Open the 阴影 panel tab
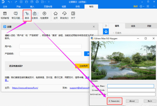This screenshot has height=106, width=157. point(149,26)
